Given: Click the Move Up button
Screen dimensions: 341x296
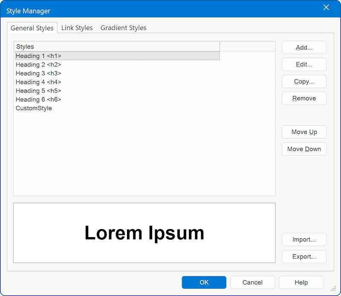Looking at the screenshot, I should point(304,132).
